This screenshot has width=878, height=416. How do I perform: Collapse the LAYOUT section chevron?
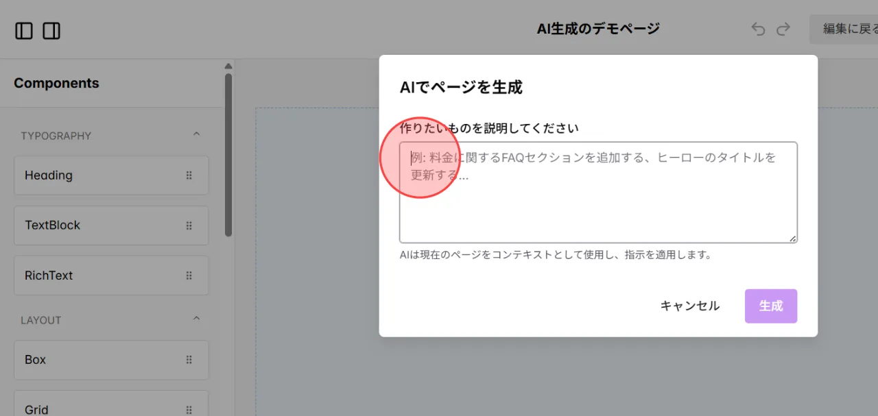click(x=196, y=319)
